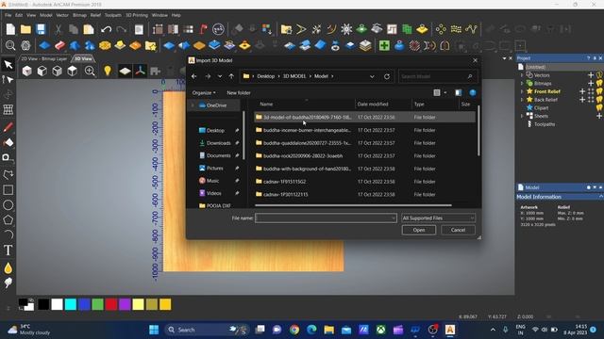Toggle Bitmaps visibility lightbulb in Project panel

pyautogui.click(x=600, y=83)
